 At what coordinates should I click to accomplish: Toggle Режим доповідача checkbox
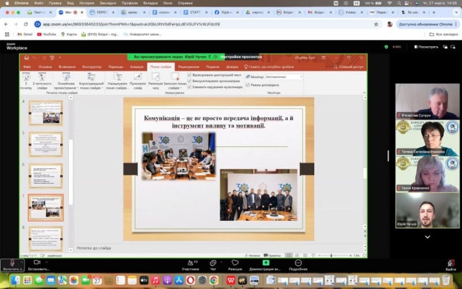click(x=247, y=85)
